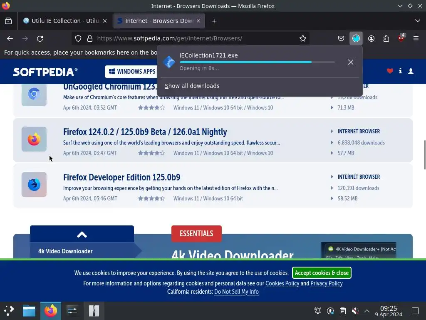The height and width of the screenshot is (320, 426).
Task: Click Internet Browser category in Developer Edition row
Action: [x=359, y=177]
